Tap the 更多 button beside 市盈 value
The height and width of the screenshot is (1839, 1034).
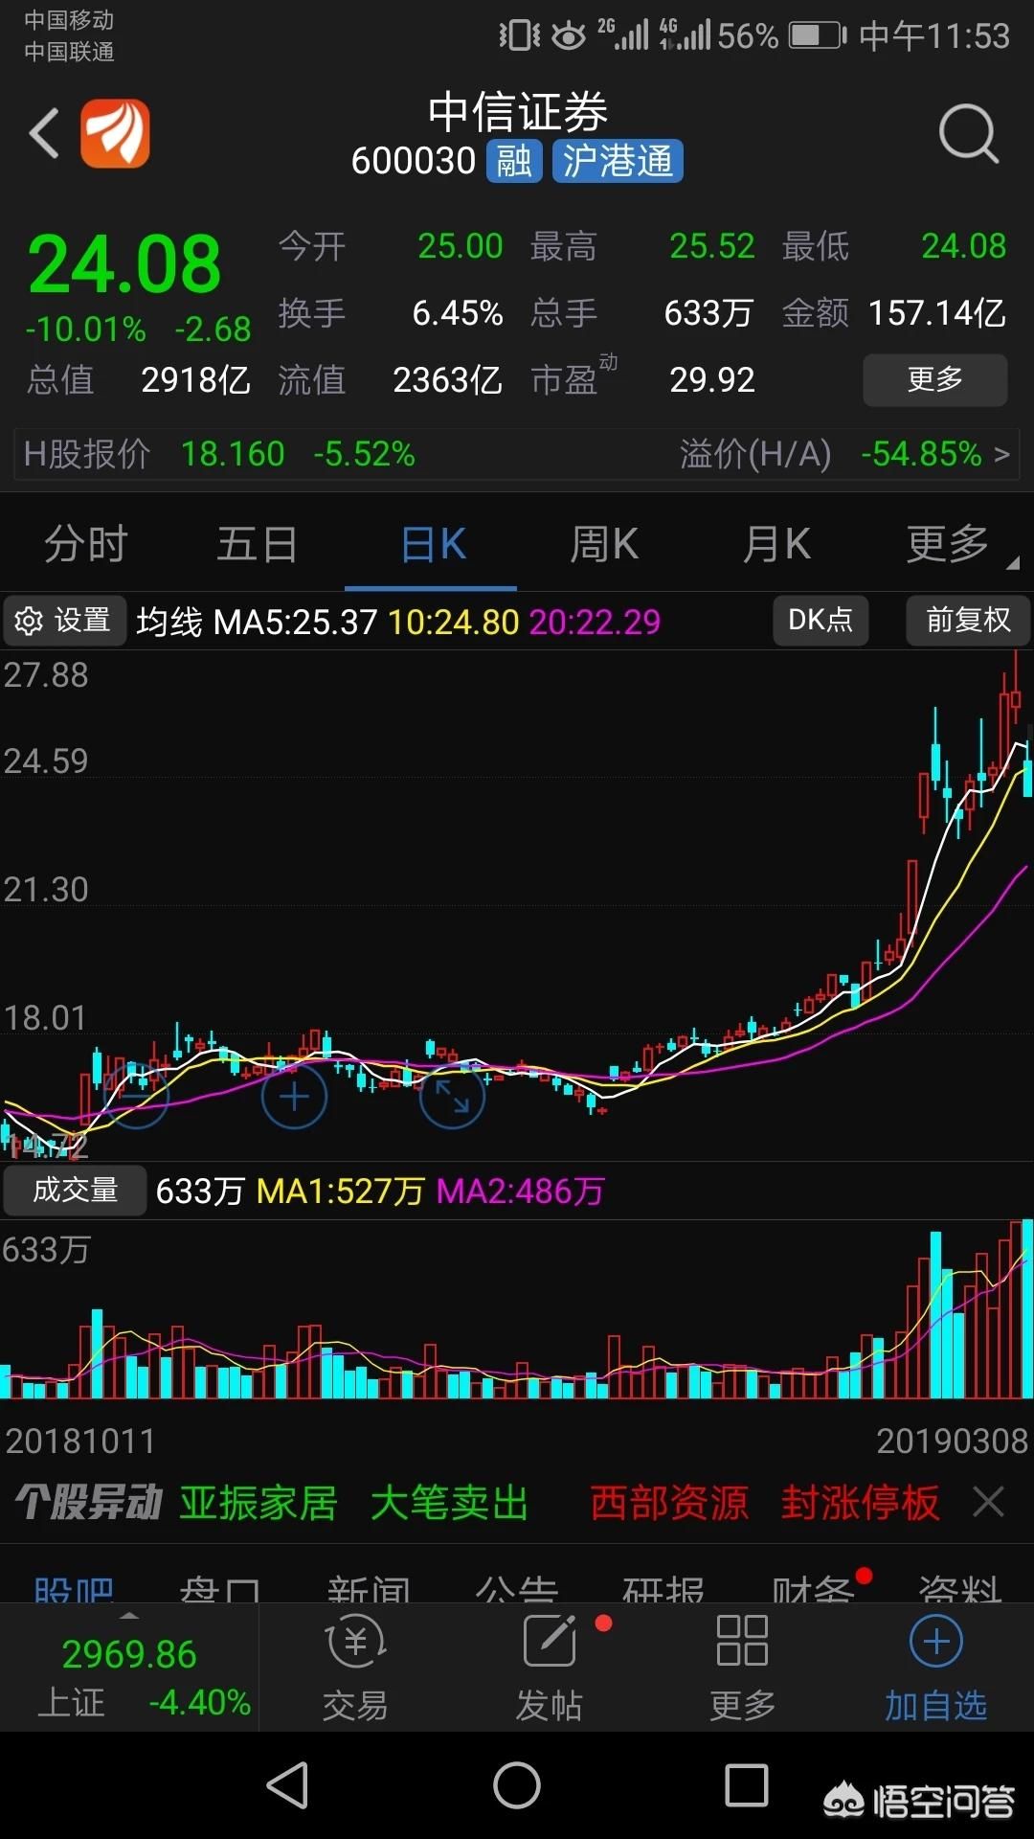point(935,379)
